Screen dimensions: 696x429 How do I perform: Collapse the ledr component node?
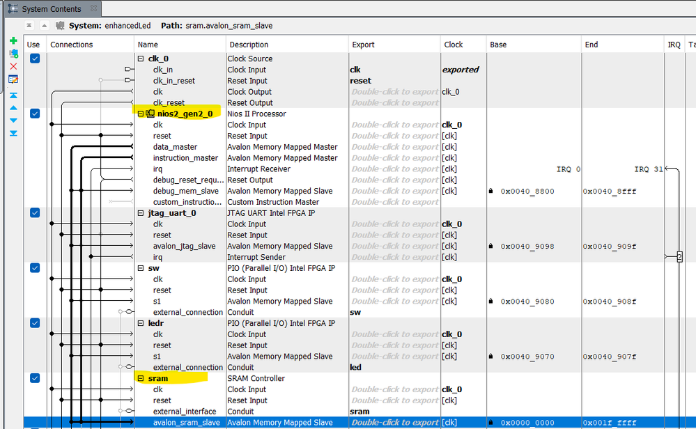click(141, 323)
